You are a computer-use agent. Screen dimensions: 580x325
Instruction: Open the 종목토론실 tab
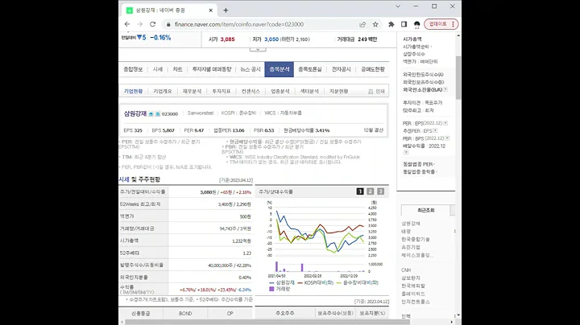coord(310,69)
